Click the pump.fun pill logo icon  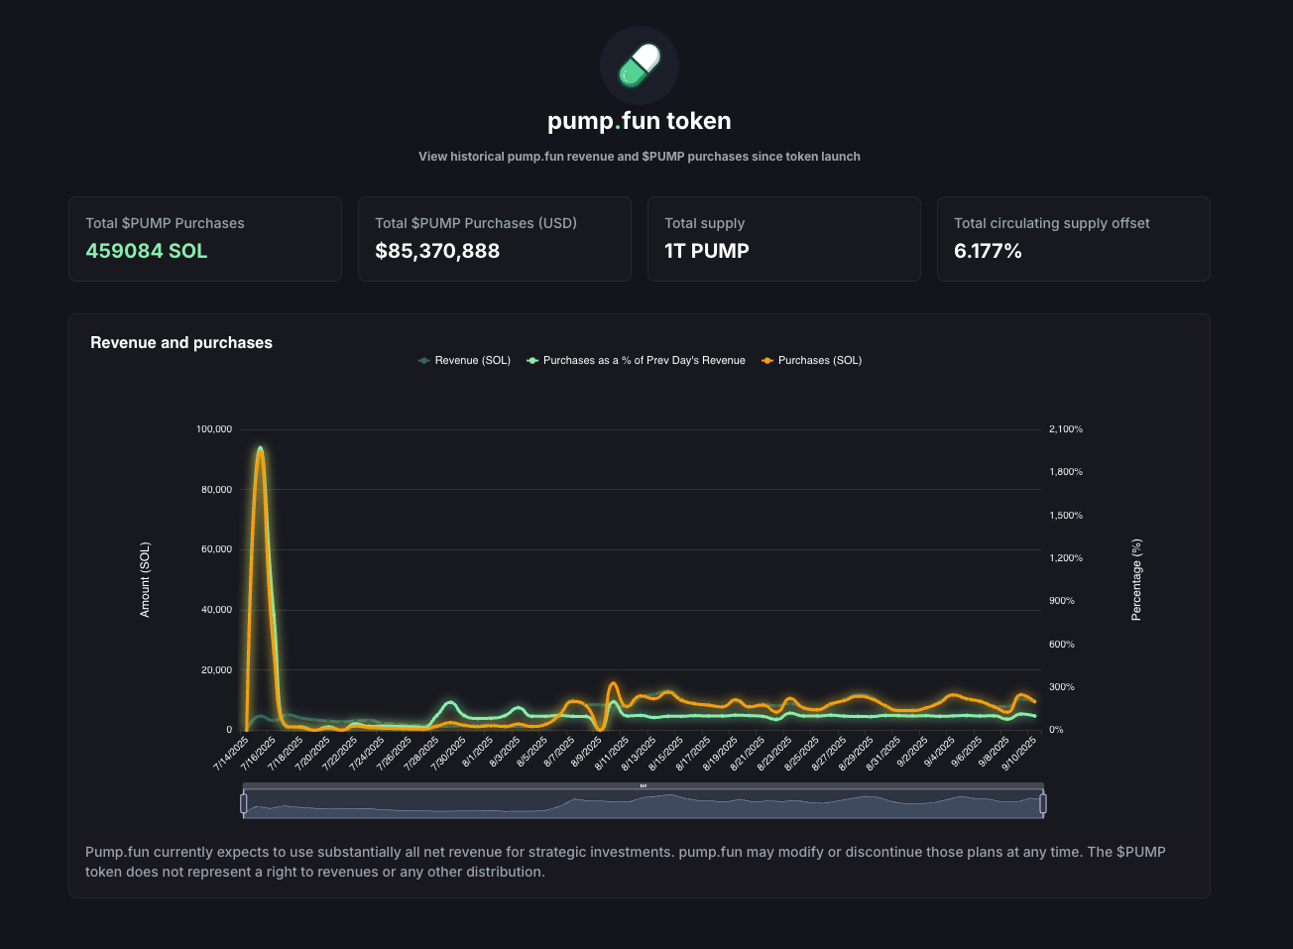tap(640, 65)
